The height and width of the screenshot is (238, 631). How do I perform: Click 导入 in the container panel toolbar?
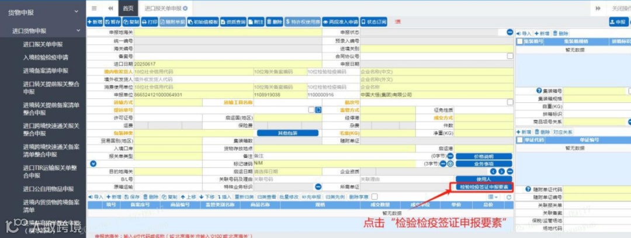[x=524, y=33]
